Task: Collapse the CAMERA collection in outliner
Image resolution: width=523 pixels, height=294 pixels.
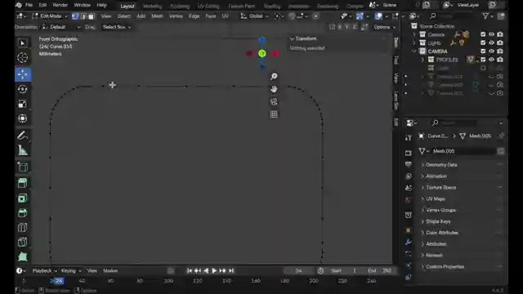Action: point(414,51)
